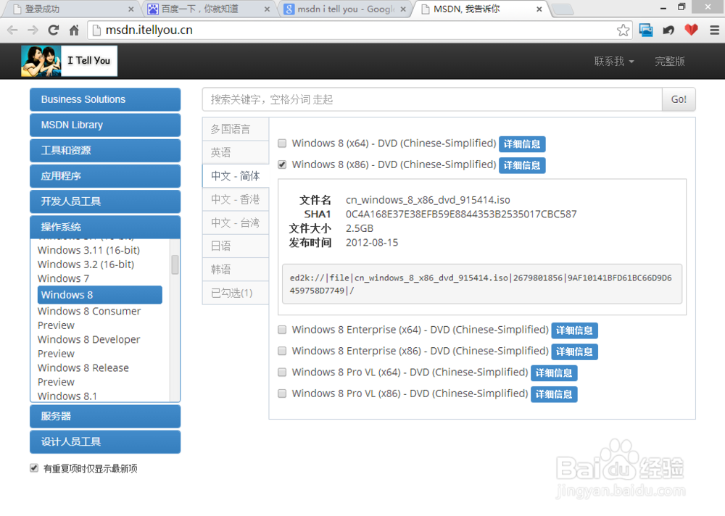Click the dark bird extension icon
The width and height of the screenshot is (725, 516).
click(668, 30)
